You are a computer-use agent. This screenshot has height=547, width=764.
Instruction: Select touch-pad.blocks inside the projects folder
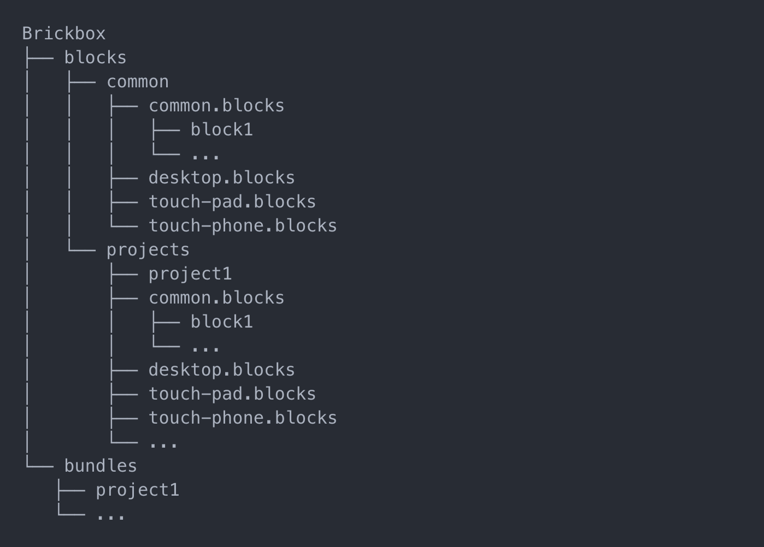tap(232, 394)
